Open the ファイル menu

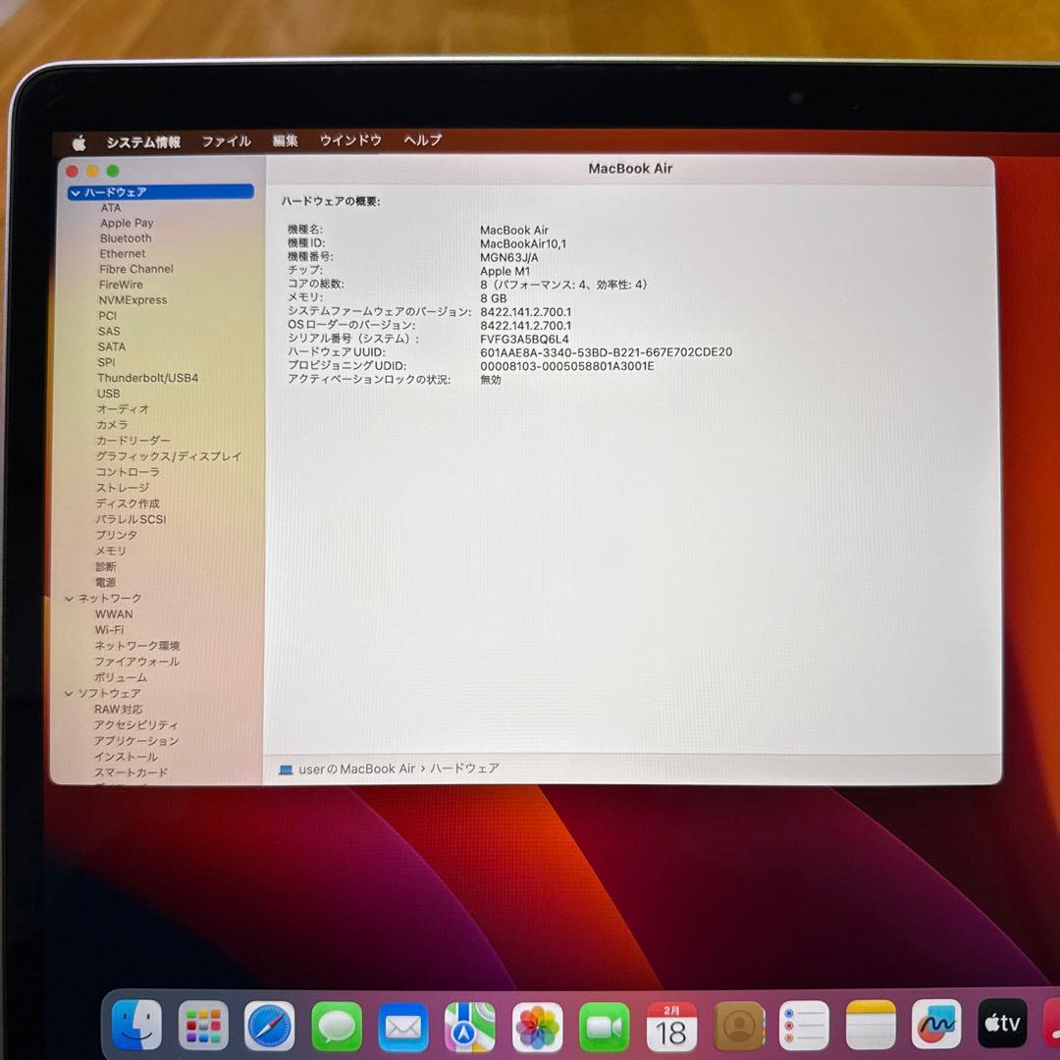(x=227, y=141)
